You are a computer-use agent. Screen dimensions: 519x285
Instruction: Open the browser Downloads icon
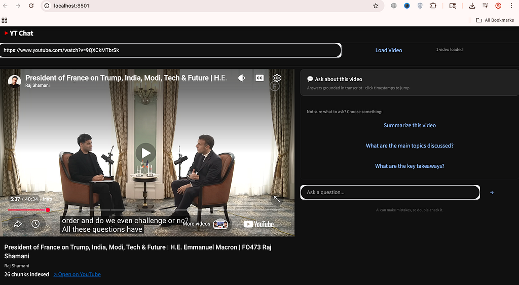[x=472, y=6]
